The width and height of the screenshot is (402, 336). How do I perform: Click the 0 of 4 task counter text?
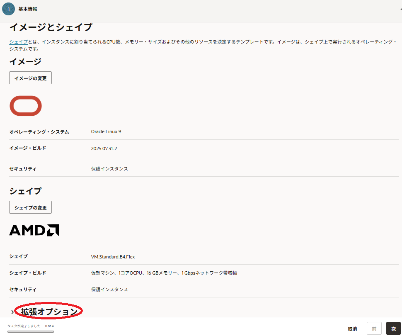point(49,326)
